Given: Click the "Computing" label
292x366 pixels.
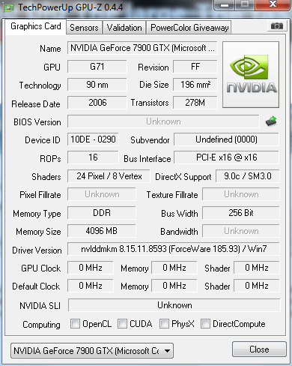Looking at the screenshot, I should tap(41, 325).
